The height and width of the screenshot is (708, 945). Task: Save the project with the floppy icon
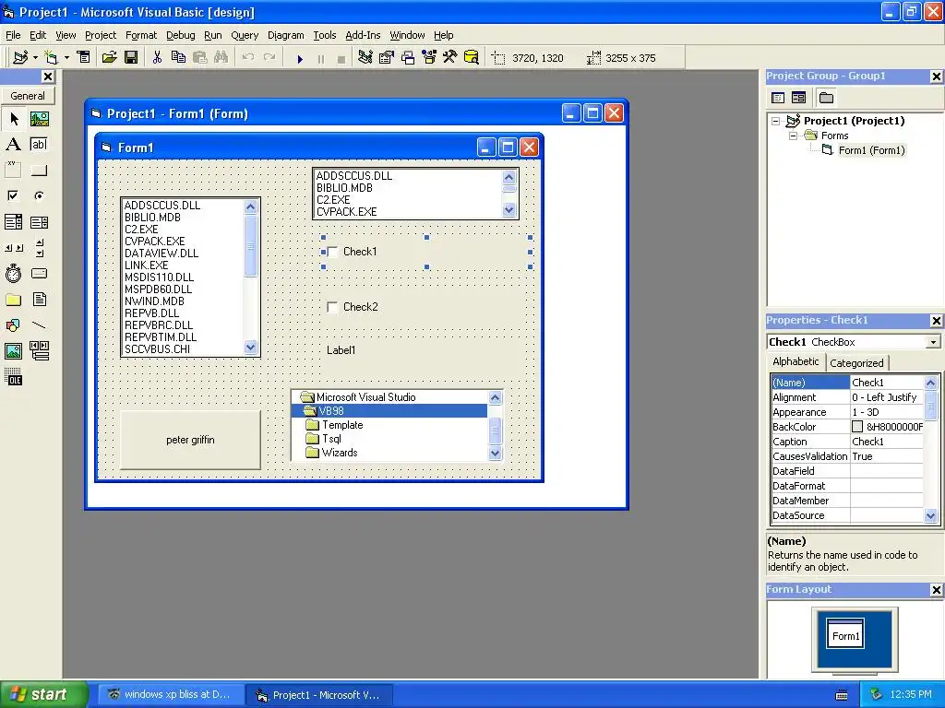coord(131,57)
